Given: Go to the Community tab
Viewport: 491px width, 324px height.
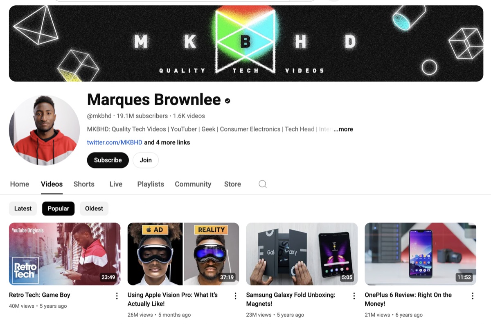Looking at the screenshot, I should (193, 184).
